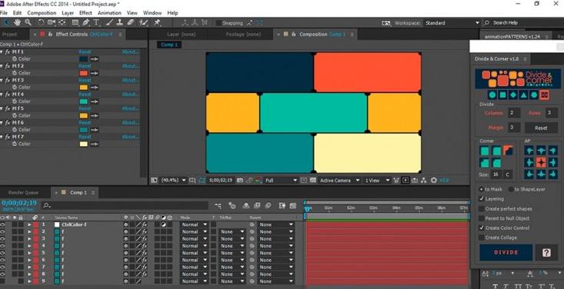Hide the CtrlColor-f layer with its eye icon
Viewport: 564px width, 289px height.
pos(3,224)
